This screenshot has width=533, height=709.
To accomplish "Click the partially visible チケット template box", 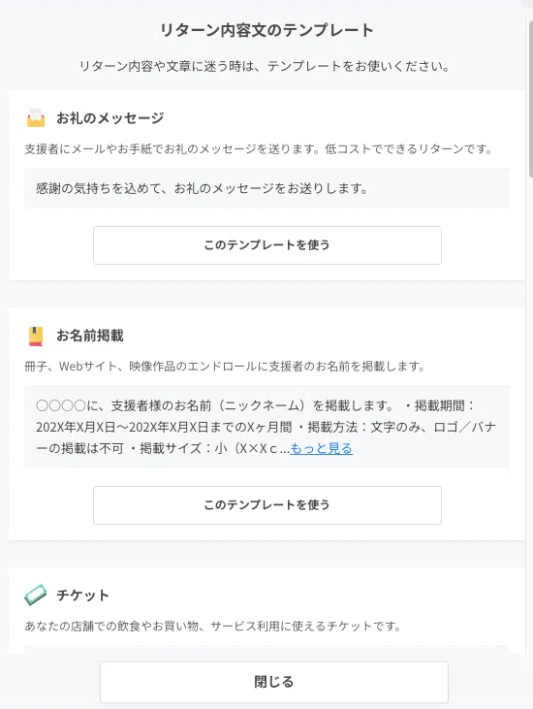I will (266, 650).
